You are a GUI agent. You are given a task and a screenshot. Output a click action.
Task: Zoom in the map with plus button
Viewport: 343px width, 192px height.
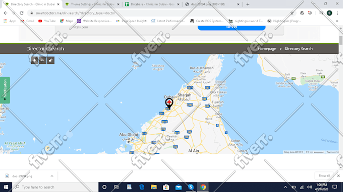35,60
